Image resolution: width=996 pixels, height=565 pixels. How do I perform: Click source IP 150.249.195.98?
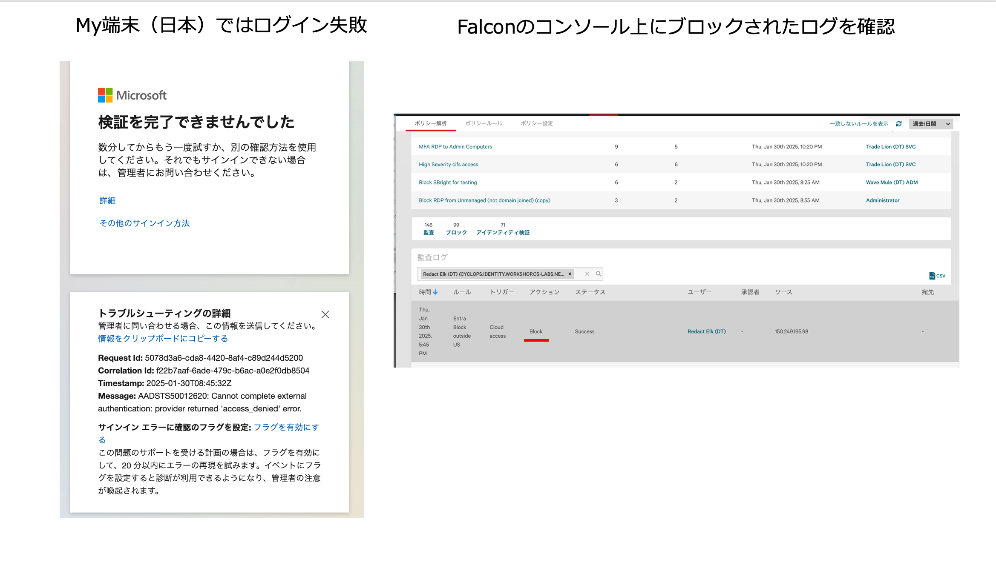click(792, 331)
